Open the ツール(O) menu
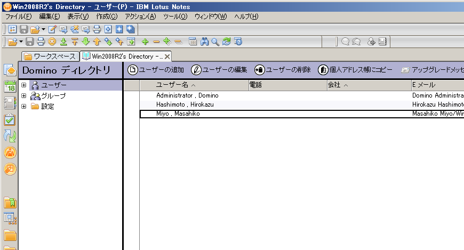 click(175, 17)
